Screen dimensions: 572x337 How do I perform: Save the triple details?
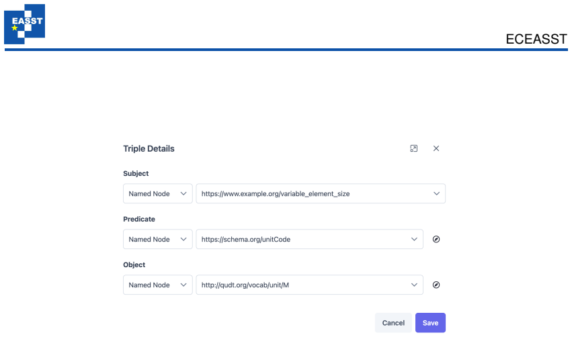point(430,323)
